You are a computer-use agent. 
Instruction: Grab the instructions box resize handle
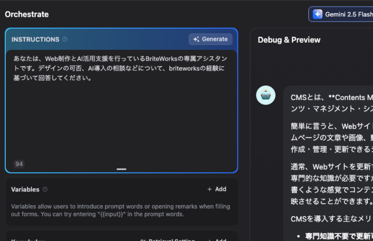[121, 169]
